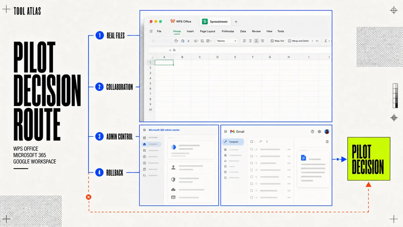
Task: Click the Name Box left of fx
Action: [x=158, y=50]
